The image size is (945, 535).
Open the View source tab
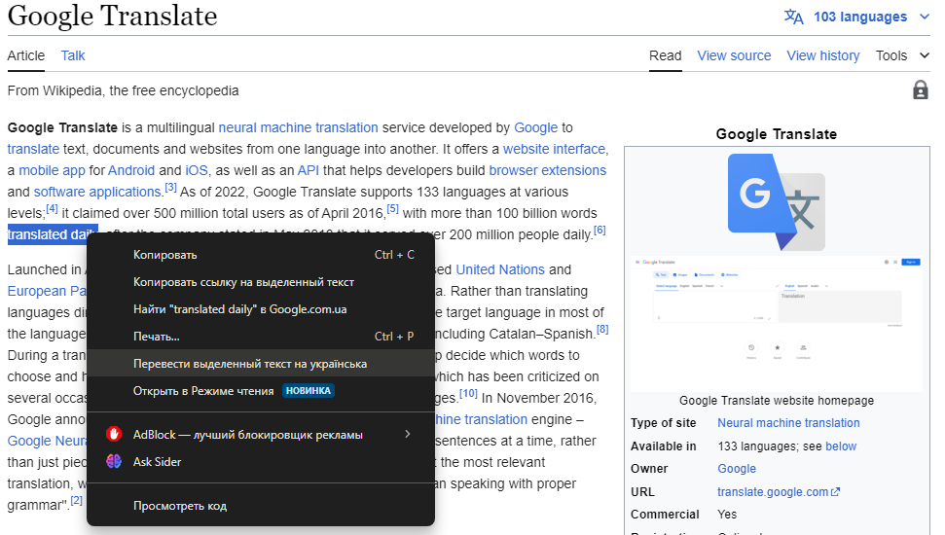click(734, 55)
